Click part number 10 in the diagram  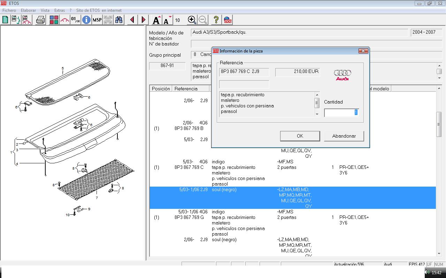[68, 215]
